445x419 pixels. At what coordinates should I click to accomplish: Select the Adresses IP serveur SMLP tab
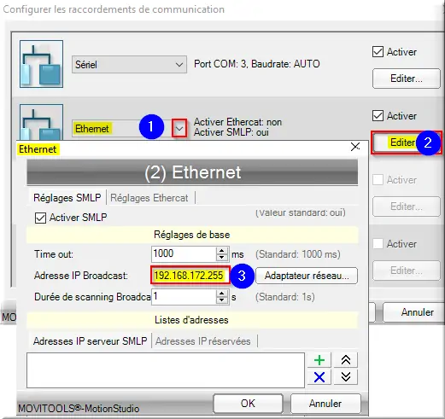(90, 341)
